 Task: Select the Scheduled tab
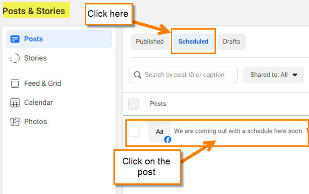pos(193,42)
